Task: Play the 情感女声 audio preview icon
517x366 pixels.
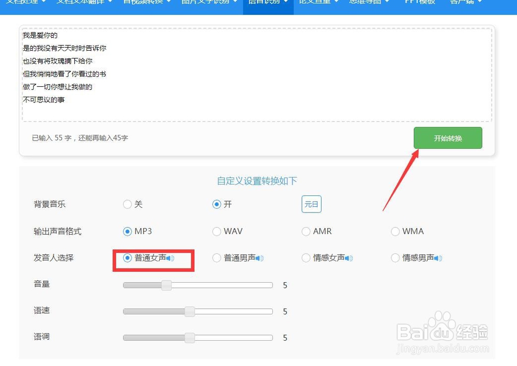Action: [348, 257]
